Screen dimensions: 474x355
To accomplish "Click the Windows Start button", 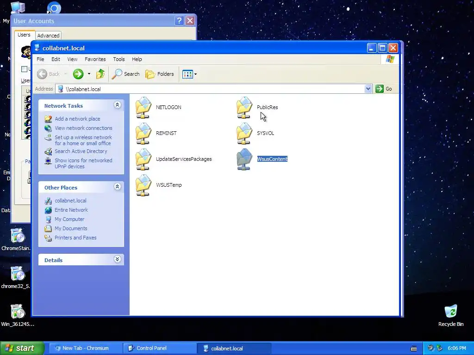I will [22, 348].
